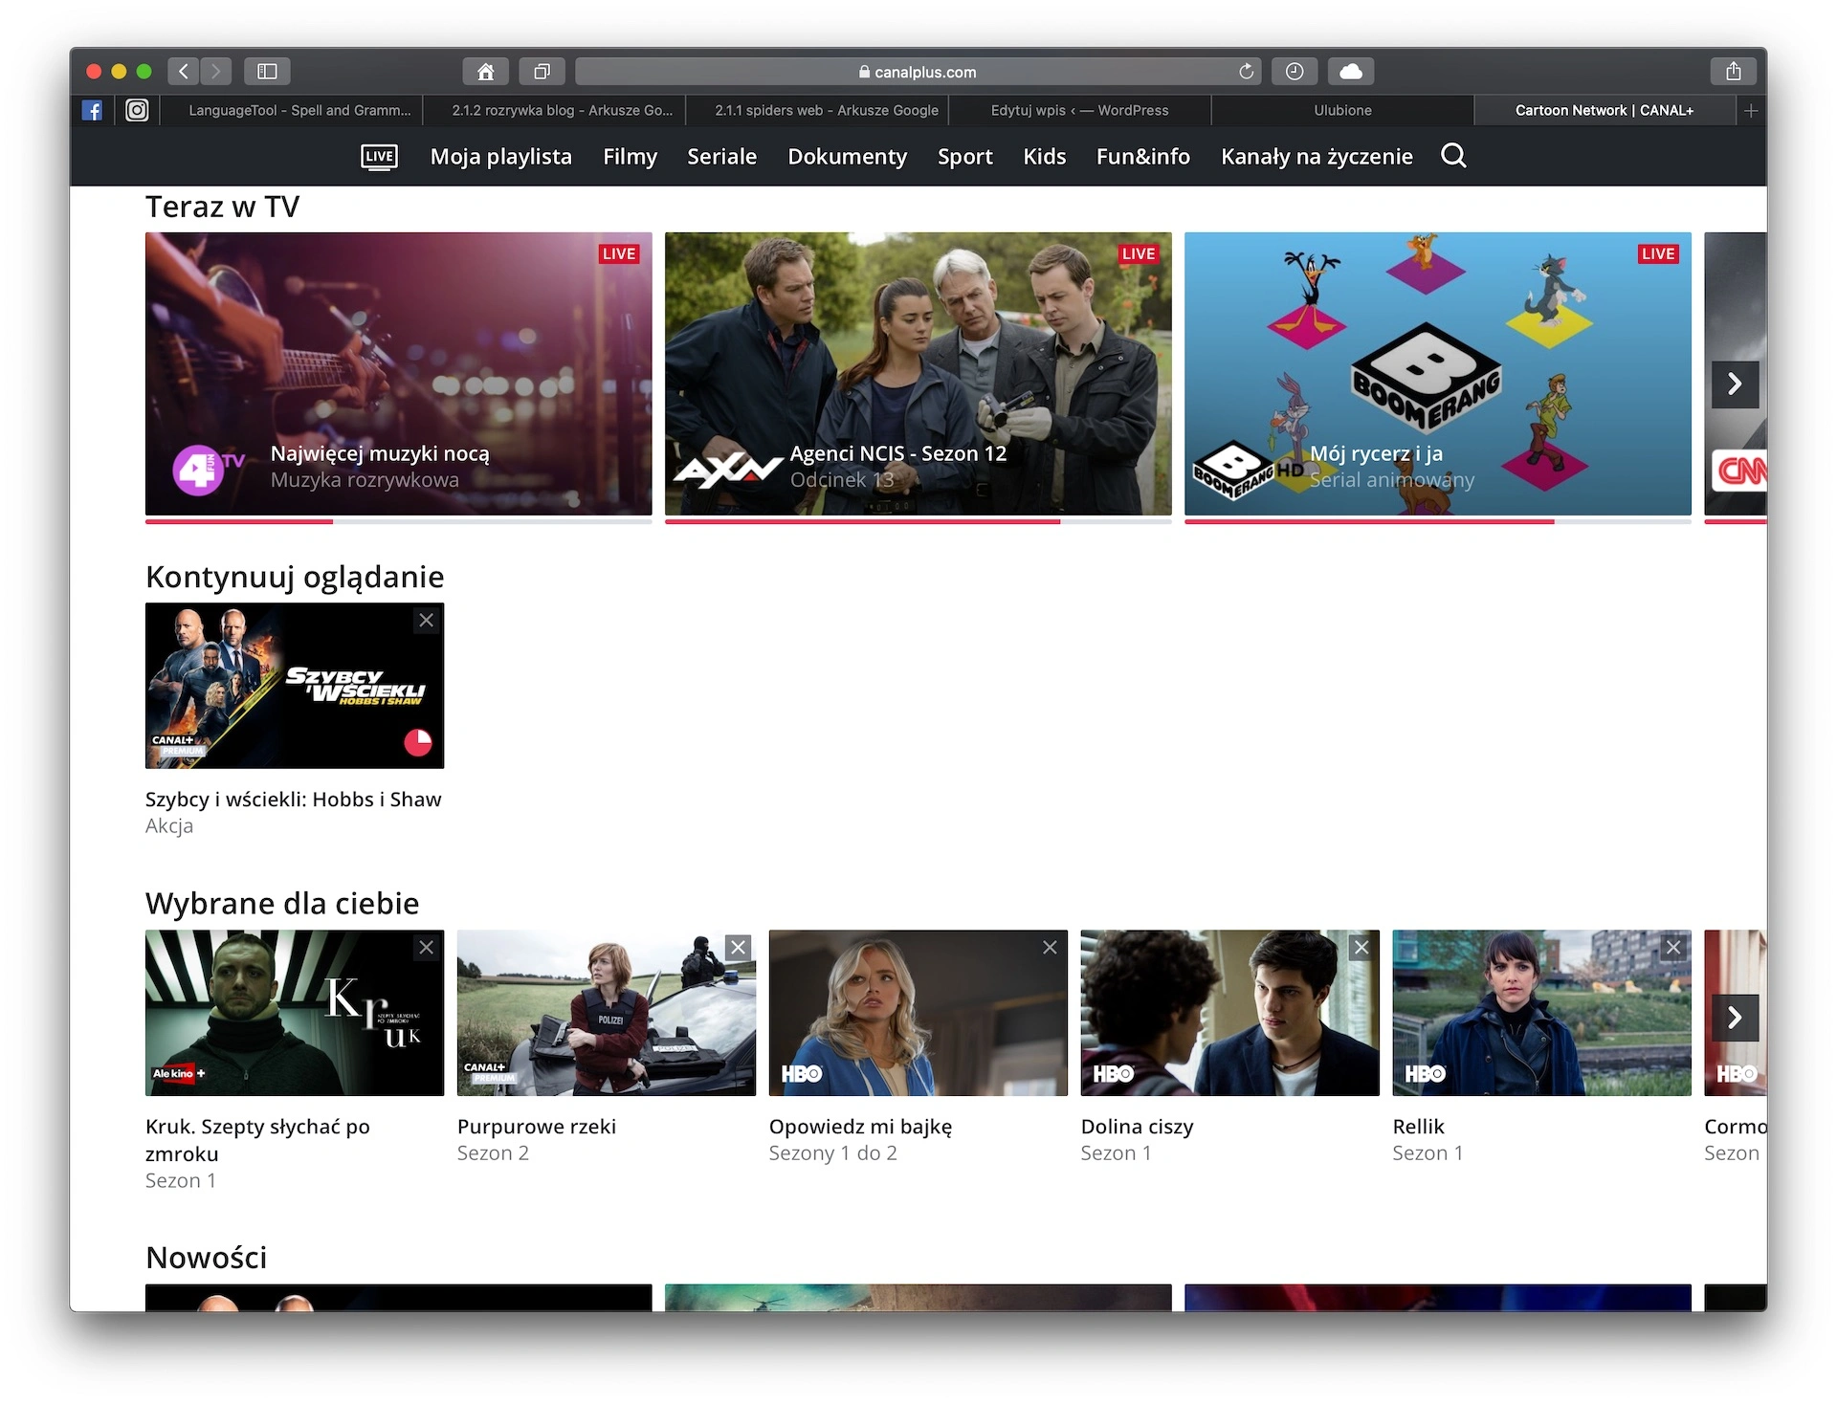1837x1404 pixels.
Task: Dismiss the Rellik recommendation tile
Action: pyautogui.click(x=1673, y=948)
